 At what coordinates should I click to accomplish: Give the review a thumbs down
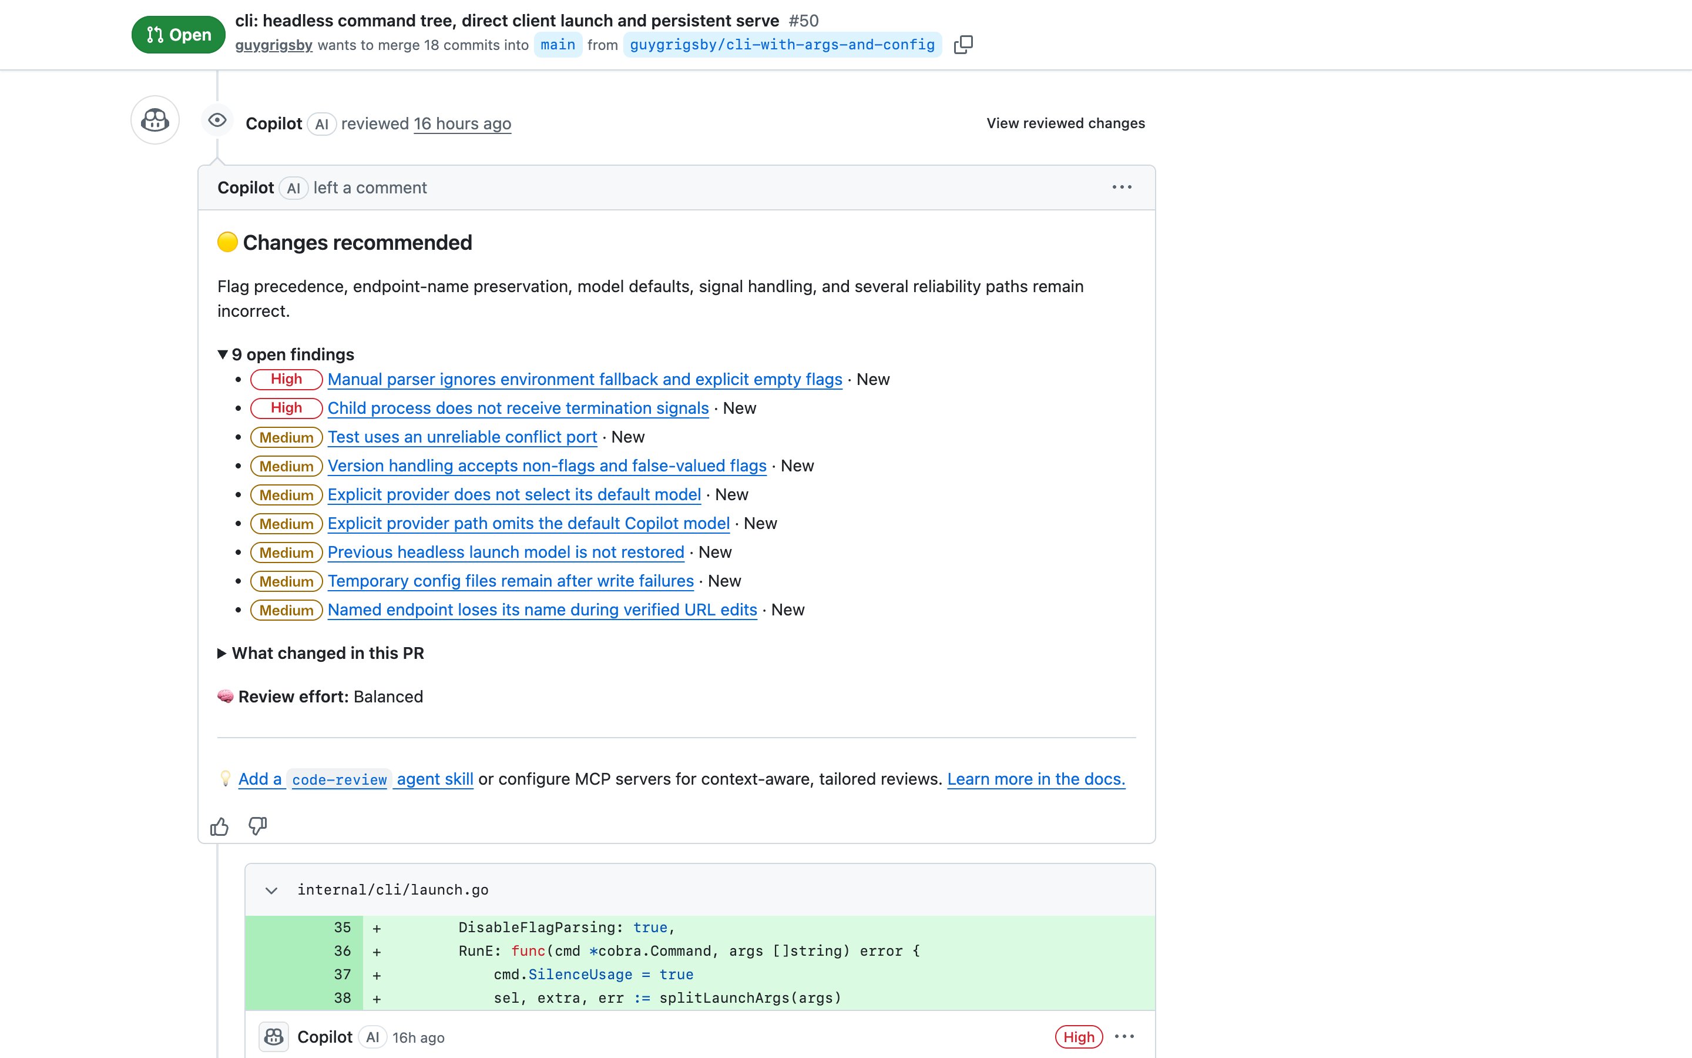click(x=258, y=826)
